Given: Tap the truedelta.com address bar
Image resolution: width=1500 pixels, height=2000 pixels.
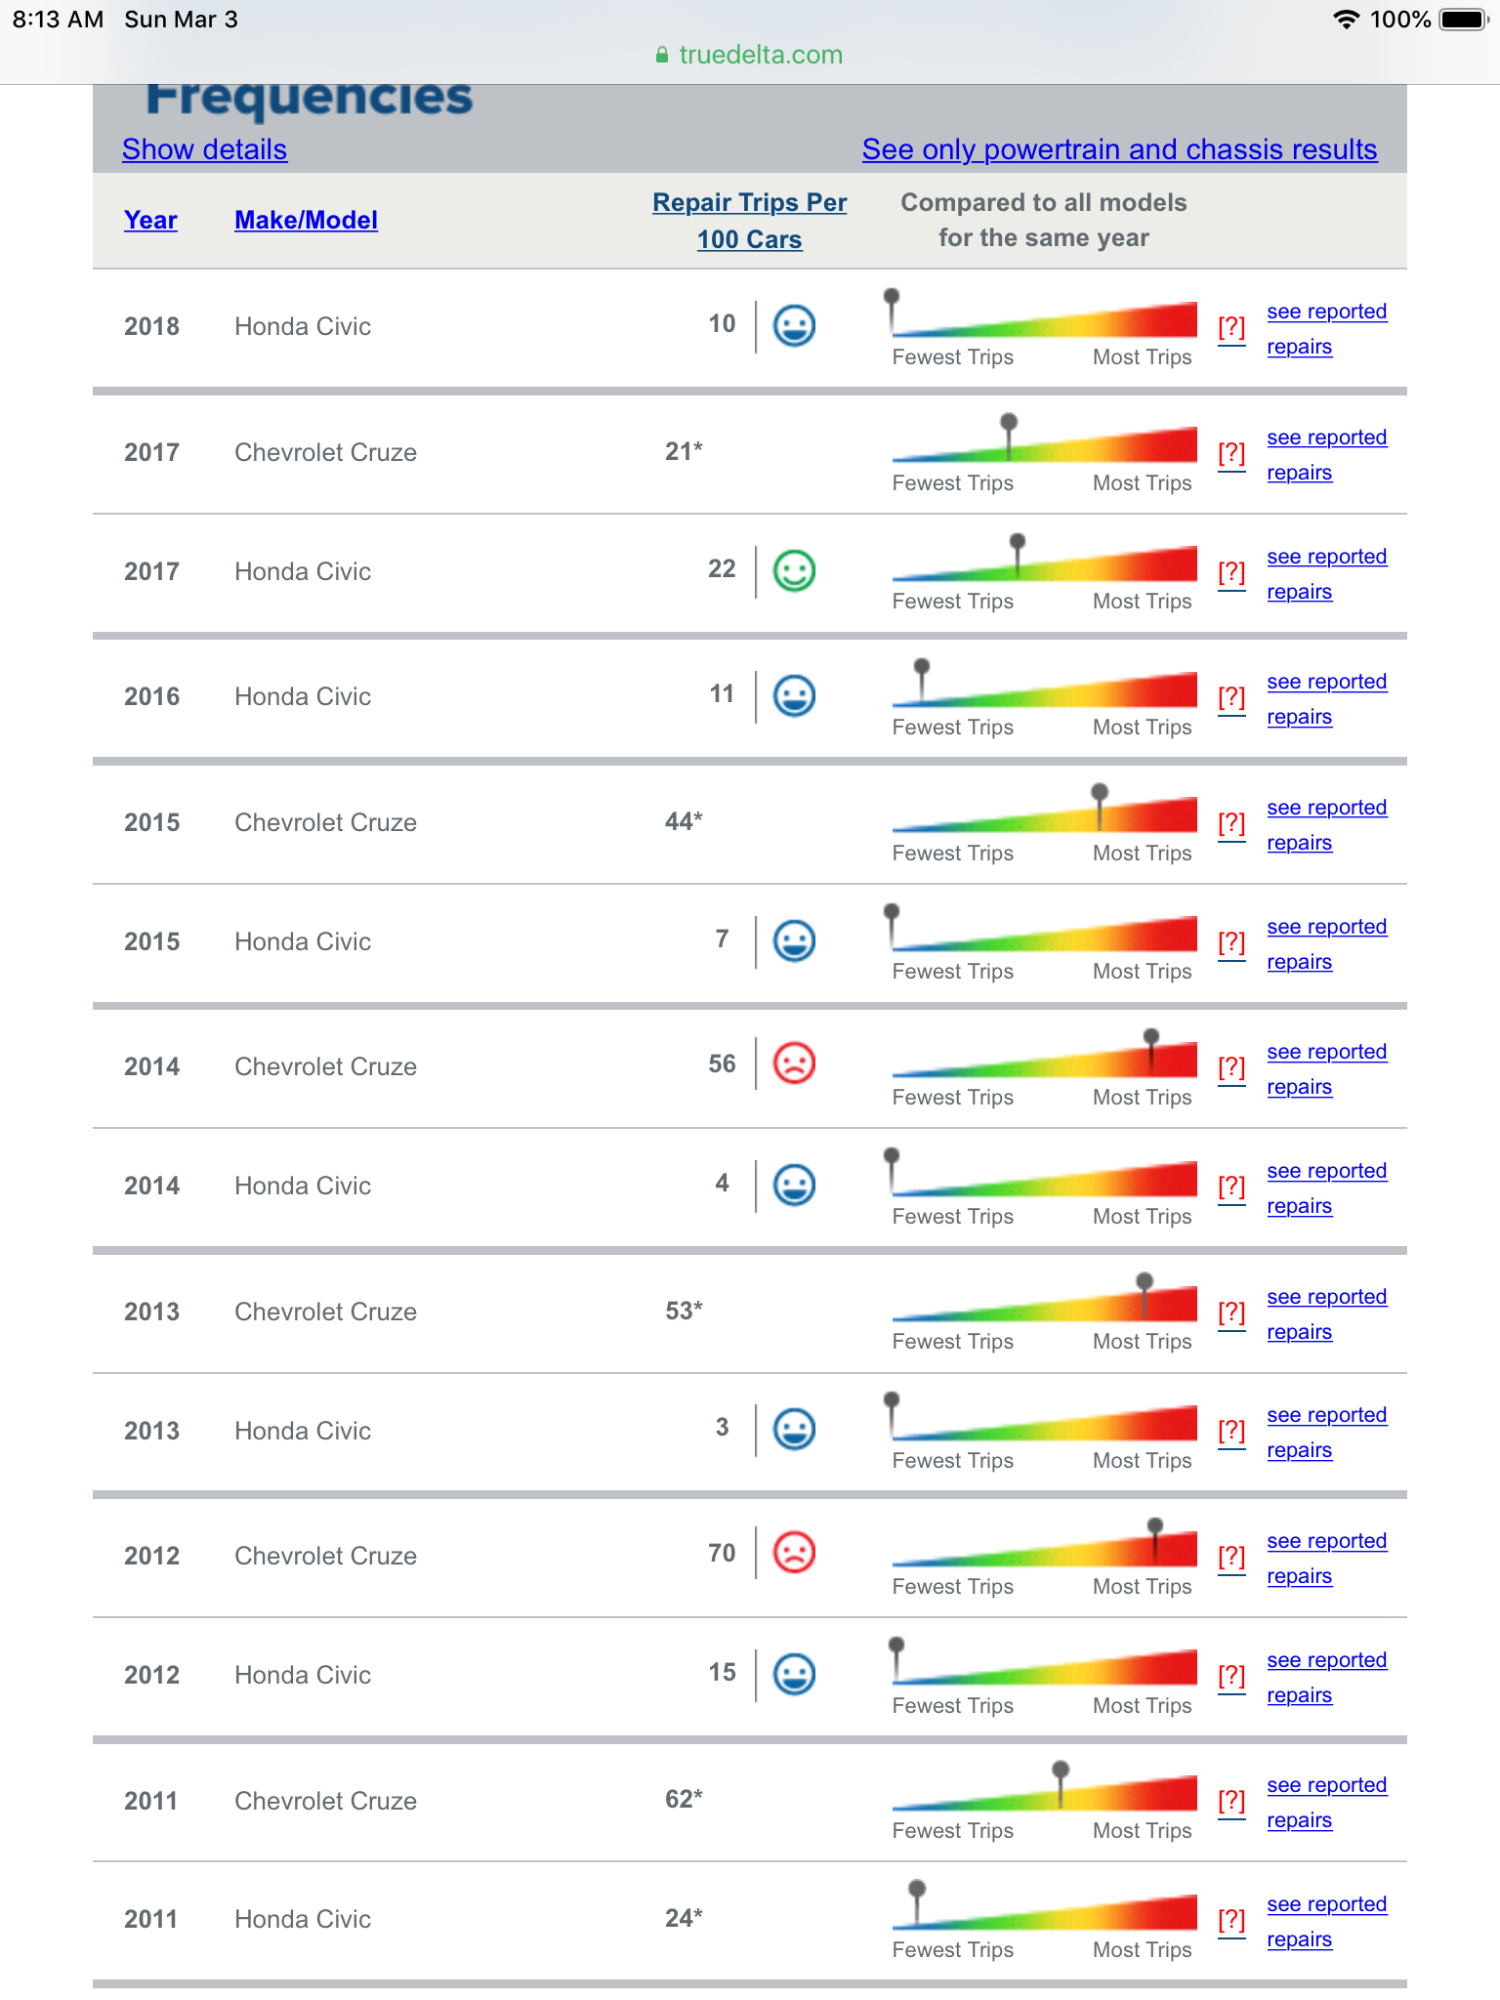Looking at the screenshot, I should pos(750,55).
